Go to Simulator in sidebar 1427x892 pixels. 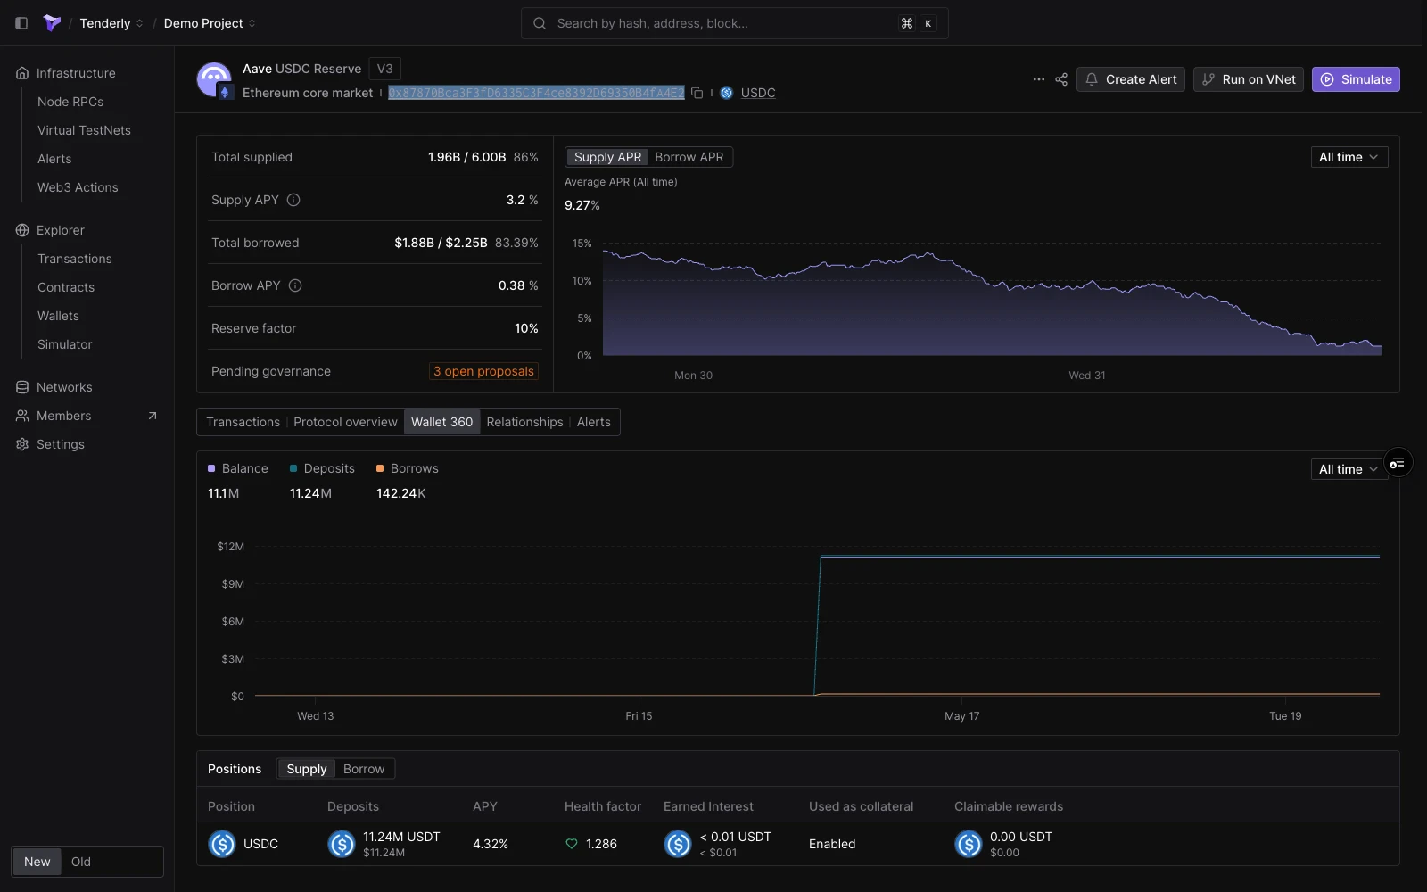pyautogui.click(x=64, y=344)
